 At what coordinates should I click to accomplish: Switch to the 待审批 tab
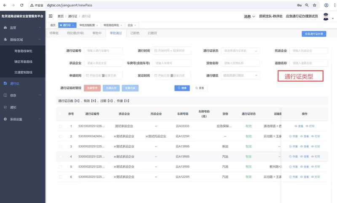54,33
